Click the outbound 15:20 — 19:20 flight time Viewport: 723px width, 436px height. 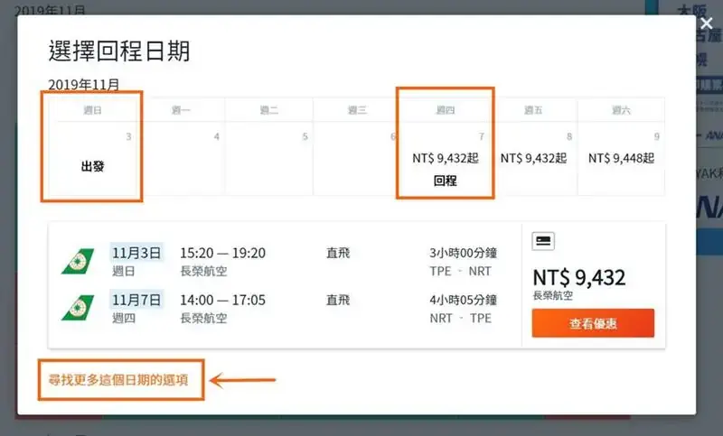[222, 253]
